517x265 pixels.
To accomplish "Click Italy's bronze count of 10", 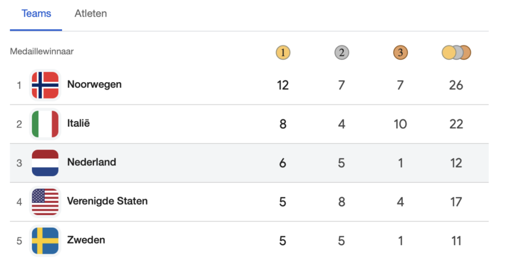I will [400, 124].
